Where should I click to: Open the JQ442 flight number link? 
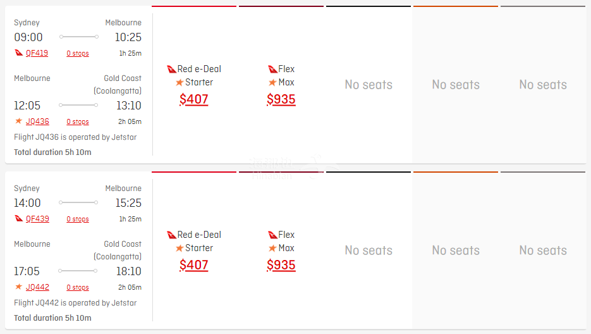click(x=37, y=287)
